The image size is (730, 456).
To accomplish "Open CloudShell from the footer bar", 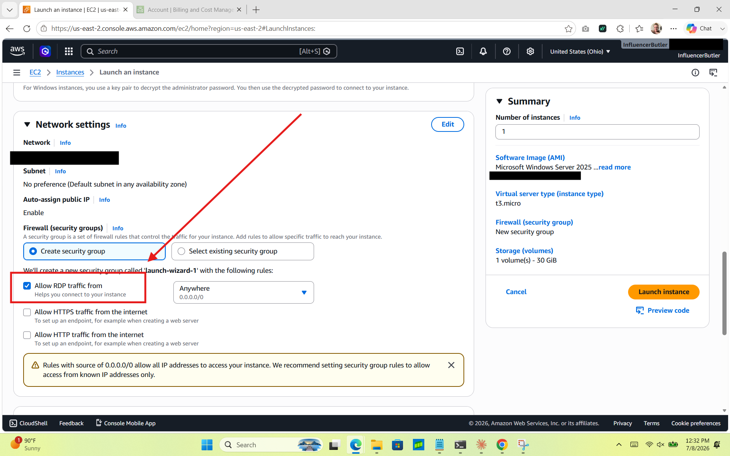I will point(29,423).
